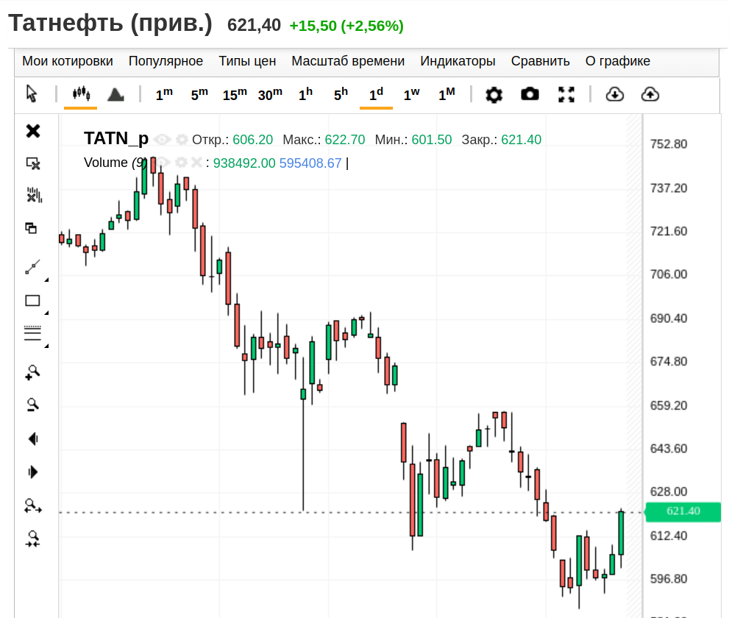729x618 pixels.
Task: Remove the Volume indicator
Action: 196,163
